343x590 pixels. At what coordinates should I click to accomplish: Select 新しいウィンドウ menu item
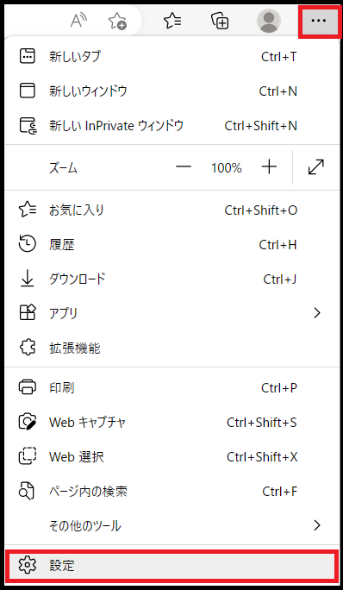click(x=171, y=91)
